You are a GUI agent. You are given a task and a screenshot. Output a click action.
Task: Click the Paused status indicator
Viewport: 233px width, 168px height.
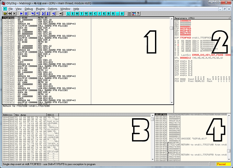pyautogui.click(x=224, y=164)
